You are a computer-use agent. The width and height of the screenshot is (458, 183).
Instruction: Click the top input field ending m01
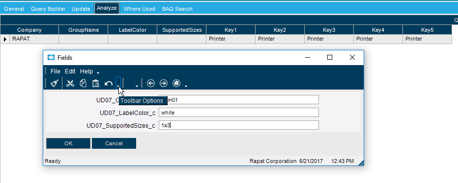(x=239, y=100)
